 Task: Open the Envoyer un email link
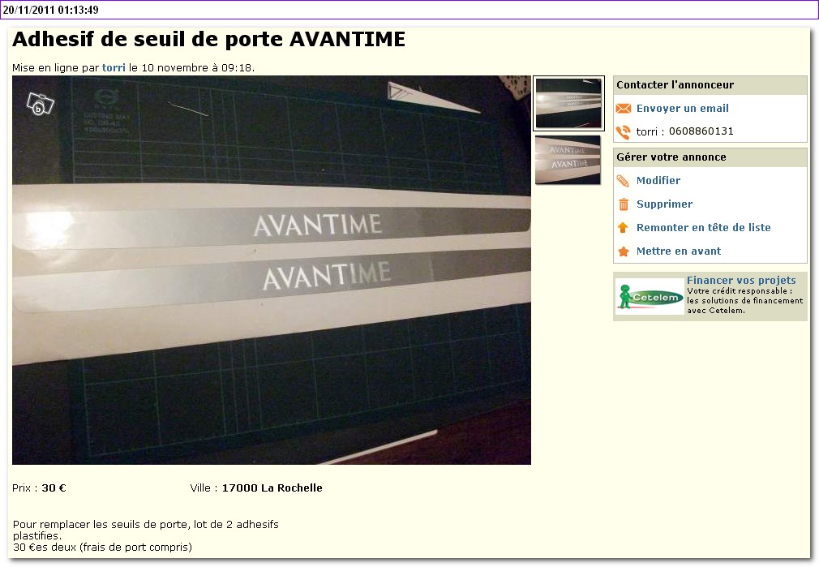[682, 109]
